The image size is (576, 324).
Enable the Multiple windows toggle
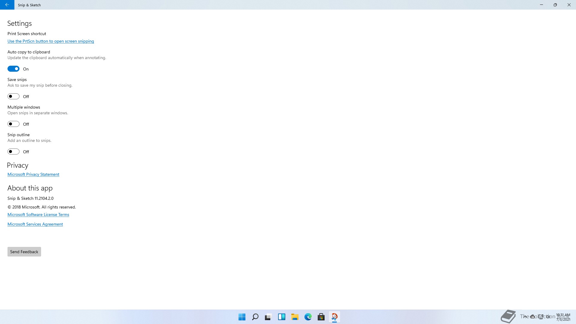point(13,124)
